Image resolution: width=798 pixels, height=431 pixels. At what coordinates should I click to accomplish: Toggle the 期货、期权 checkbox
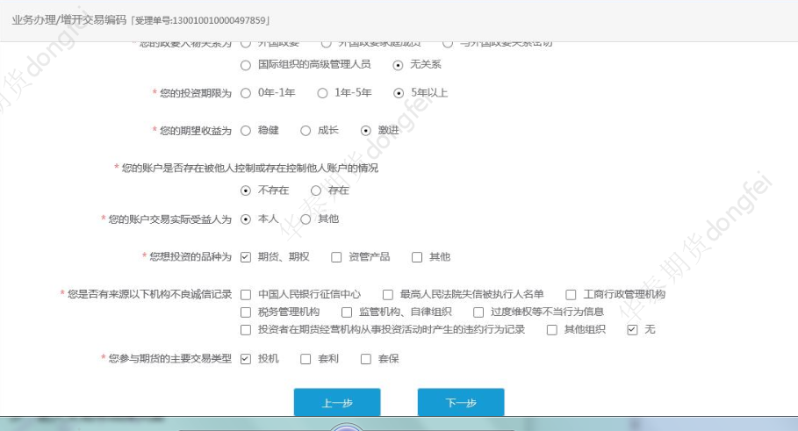(x=246, y=257)
